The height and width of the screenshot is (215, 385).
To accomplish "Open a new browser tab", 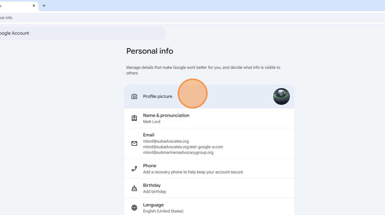I will [44, 6].
